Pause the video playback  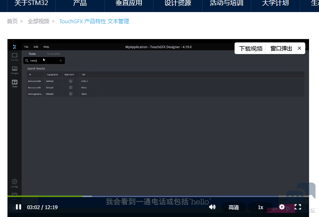(x=19, y=207)
